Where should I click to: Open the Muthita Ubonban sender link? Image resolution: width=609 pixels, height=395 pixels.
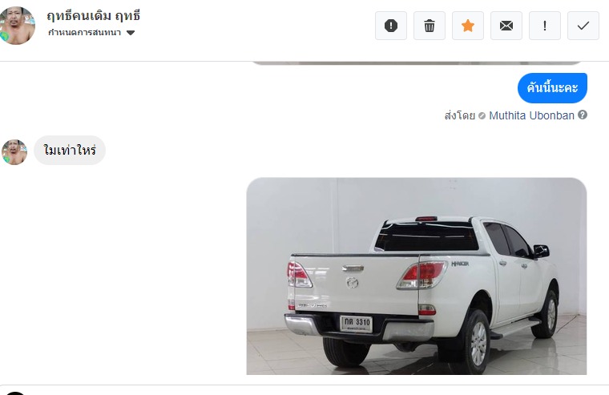click(531, 115)
